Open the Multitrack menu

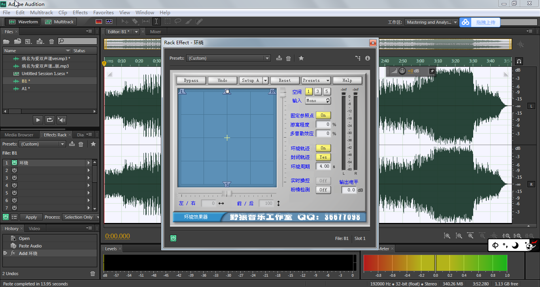point(42,13)
